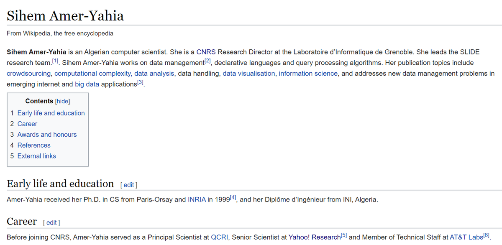Edit the Early life and education section
Viewport: 502px width, 245px height.
click(x=129, y=185)
